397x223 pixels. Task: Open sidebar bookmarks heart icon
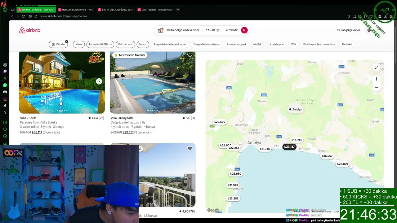(x=5, y=129)
